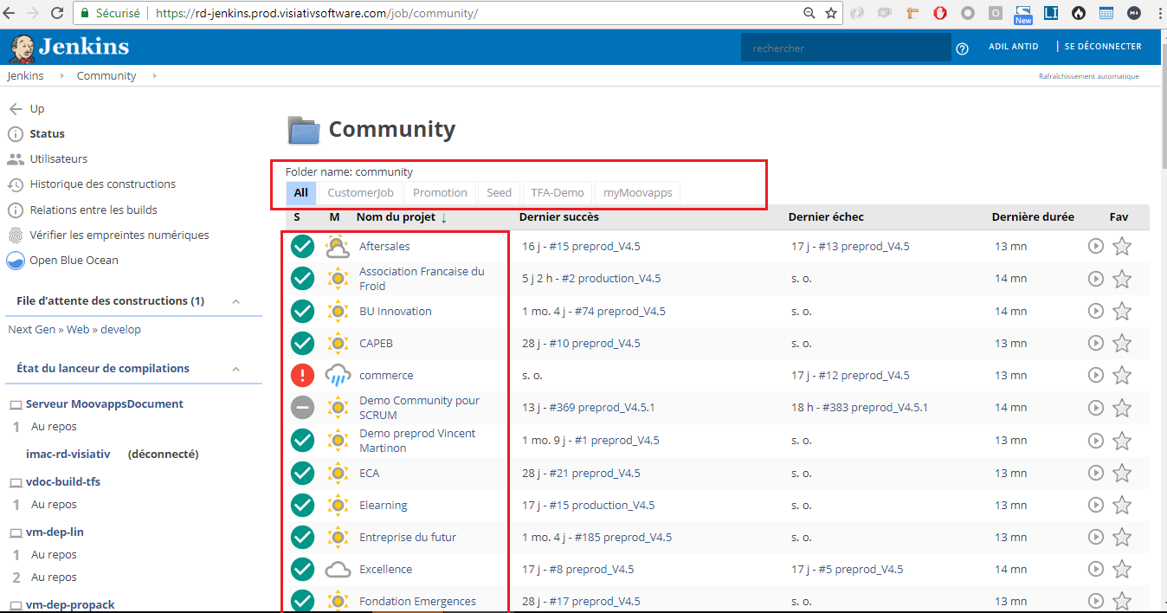Viewport: 1167px width, 613px height.
Task: Click the rainy weather icon for commerce
Action: tap(337, 375)
